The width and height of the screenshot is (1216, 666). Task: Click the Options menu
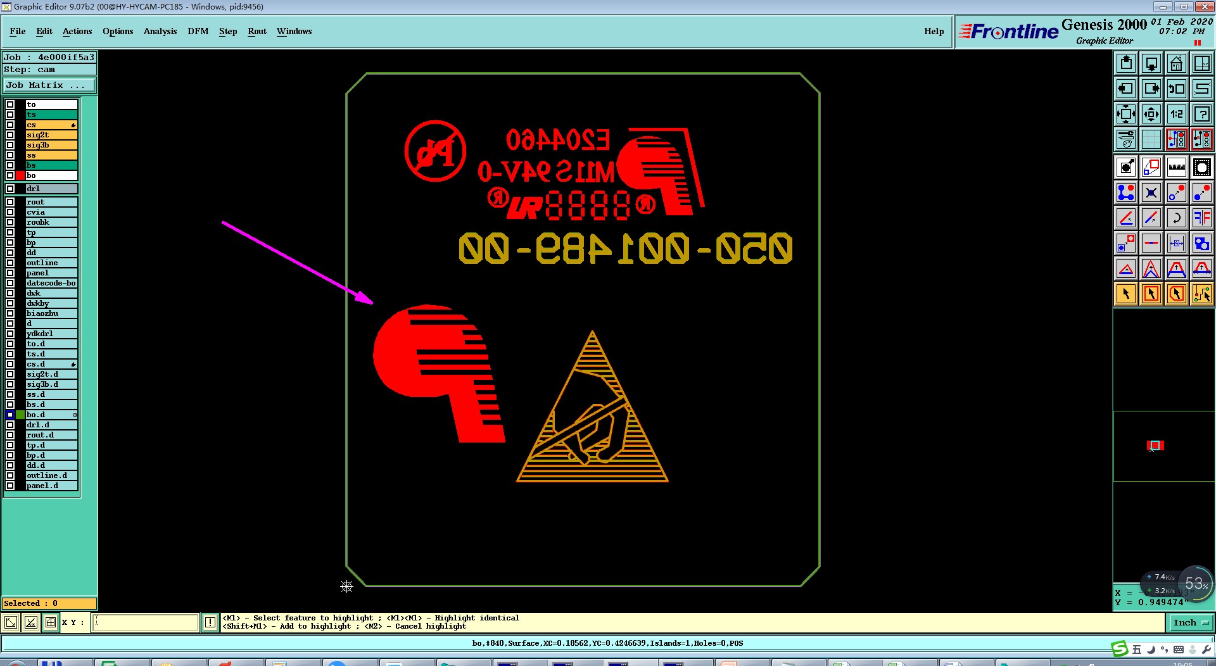118,31
